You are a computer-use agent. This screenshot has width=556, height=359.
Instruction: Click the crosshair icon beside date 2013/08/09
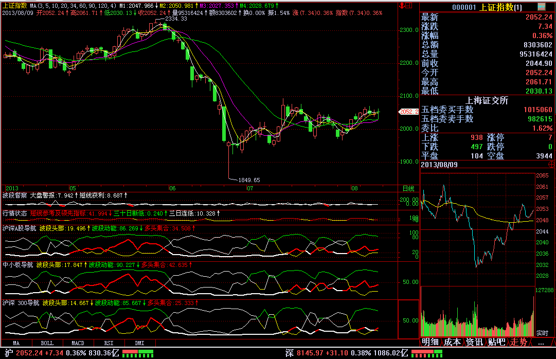click(551, 165)
